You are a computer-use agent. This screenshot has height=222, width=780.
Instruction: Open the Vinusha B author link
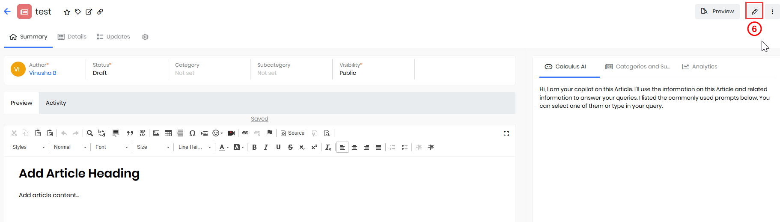click(43, 73)
